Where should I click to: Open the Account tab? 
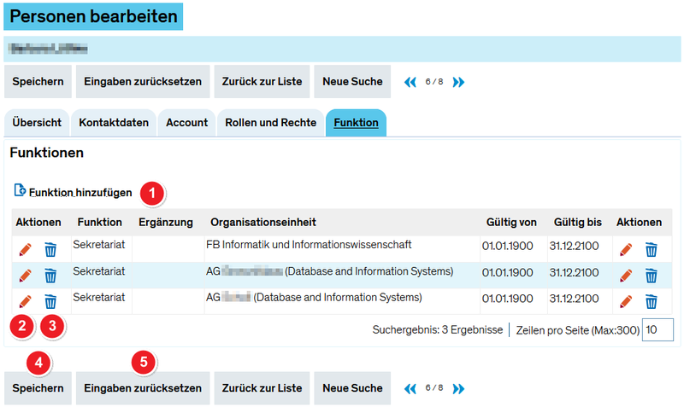[x=186, y=123]
